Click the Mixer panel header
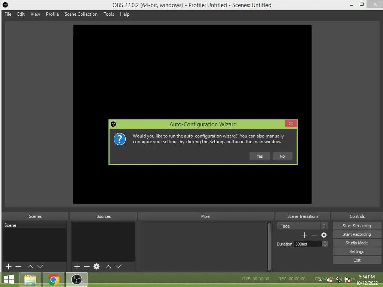This screenshot has width=383, height=287. [x=206, y=216]
